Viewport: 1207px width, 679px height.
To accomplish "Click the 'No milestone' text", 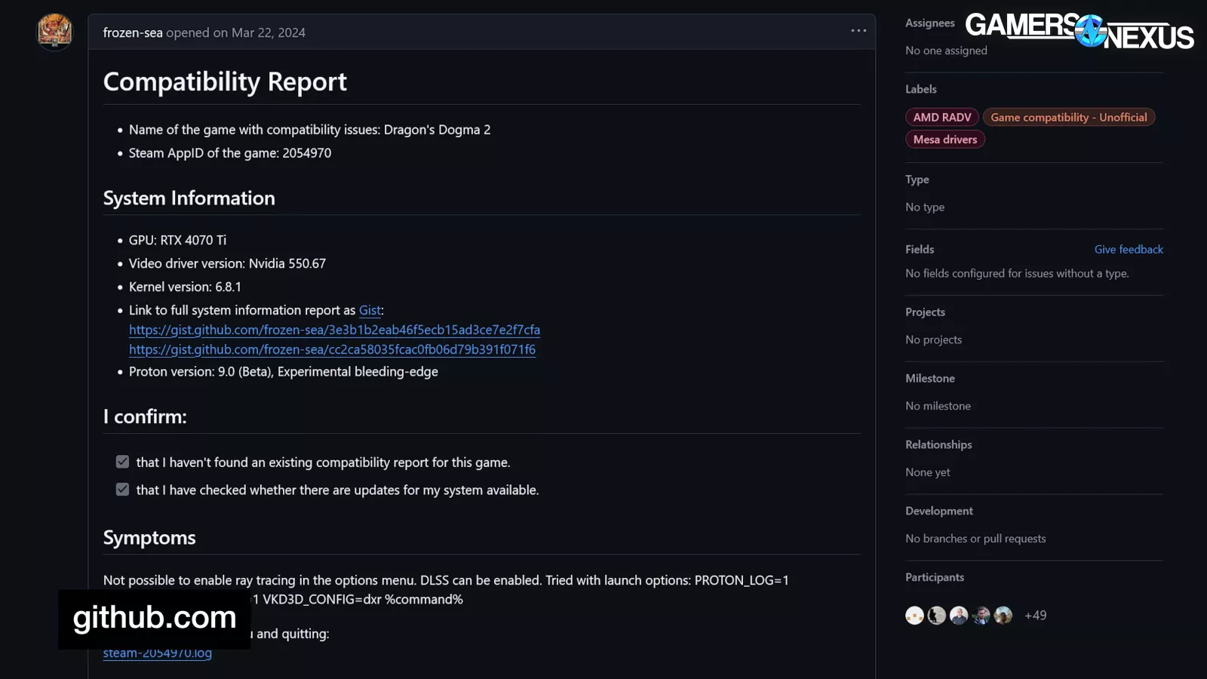I will [x=938, y=406].
